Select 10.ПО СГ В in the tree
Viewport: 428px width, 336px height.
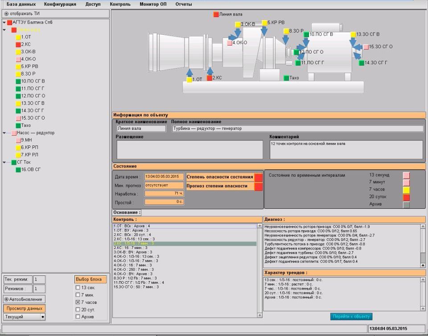(x=33, y=81)
